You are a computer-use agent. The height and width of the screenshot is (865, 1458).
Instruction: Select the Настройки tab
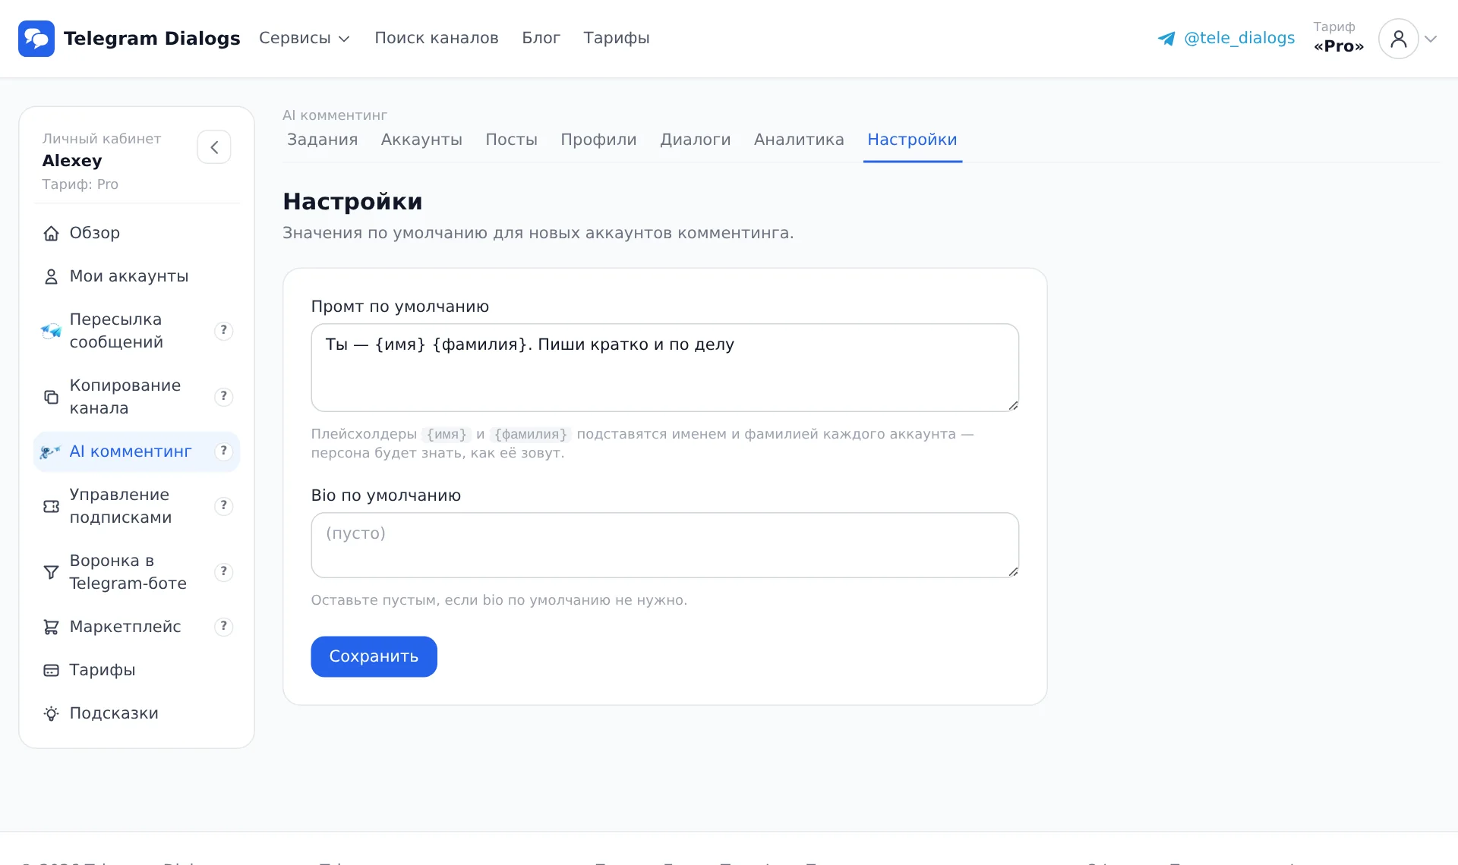coord(912,140)
